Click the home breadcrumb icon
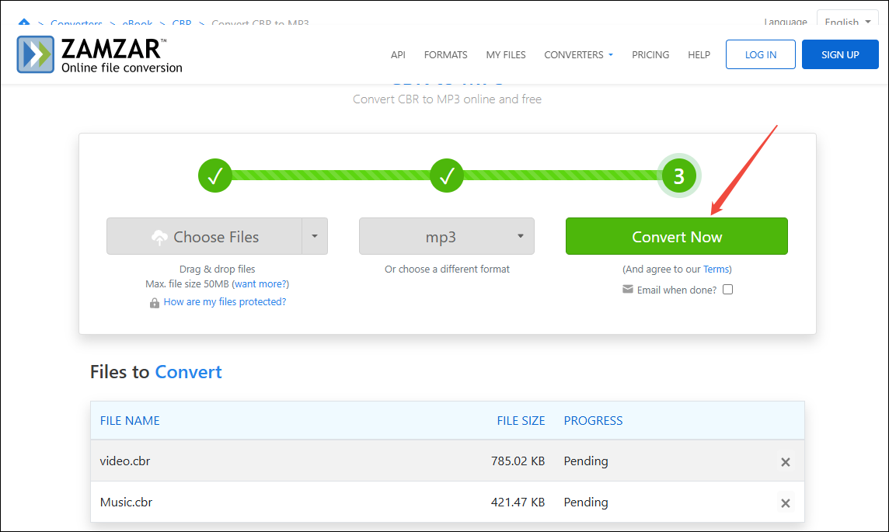 (x=24, y=22)
